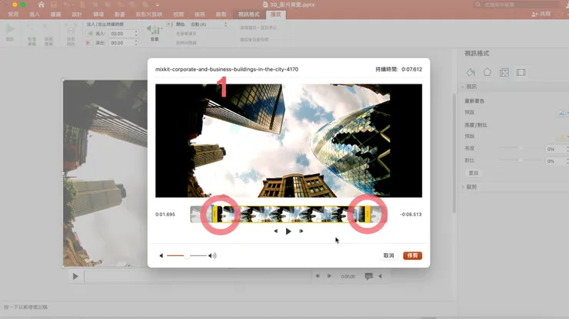Image resolution: width=569 pixels, height=319 pixels.
Task: Click the 取消 cancel button
Action: [x=388, y=255]
